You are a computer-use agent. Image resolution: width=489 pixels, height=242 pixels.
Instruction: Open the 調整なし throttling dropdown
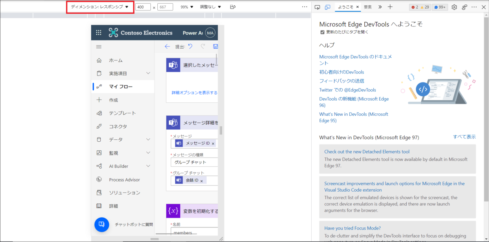click(x=211, y=7)
